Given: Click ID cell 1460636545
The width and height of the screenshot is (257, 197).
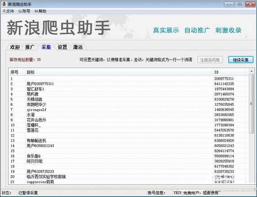Looking at the screenshot, I should [x=224, y=110].
